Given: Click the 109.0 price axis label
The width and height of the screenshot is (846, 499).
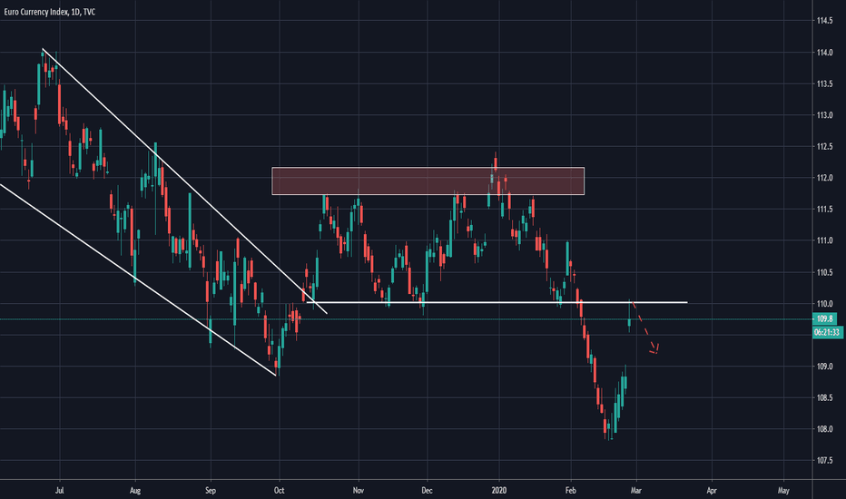Looking at the screenshot, I should [824, 367].
